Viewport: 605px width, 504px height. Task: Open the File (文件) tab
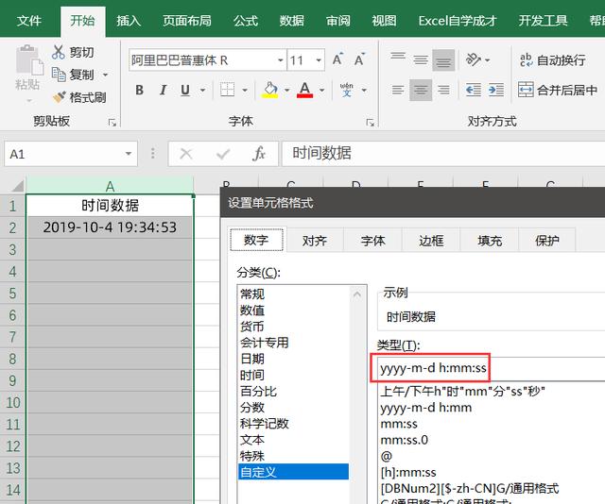pos(28,21)
